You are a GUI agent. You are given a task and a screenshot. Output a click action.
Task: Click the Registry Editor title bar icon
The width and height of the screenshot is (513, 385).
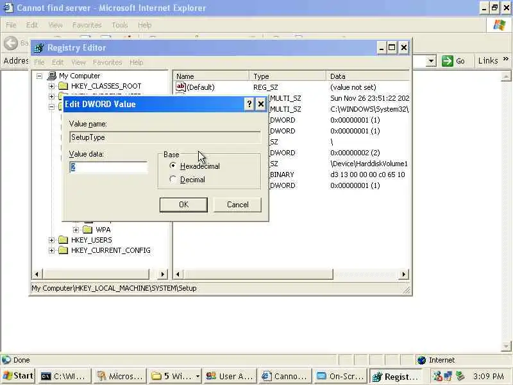(x=38, y=47)
